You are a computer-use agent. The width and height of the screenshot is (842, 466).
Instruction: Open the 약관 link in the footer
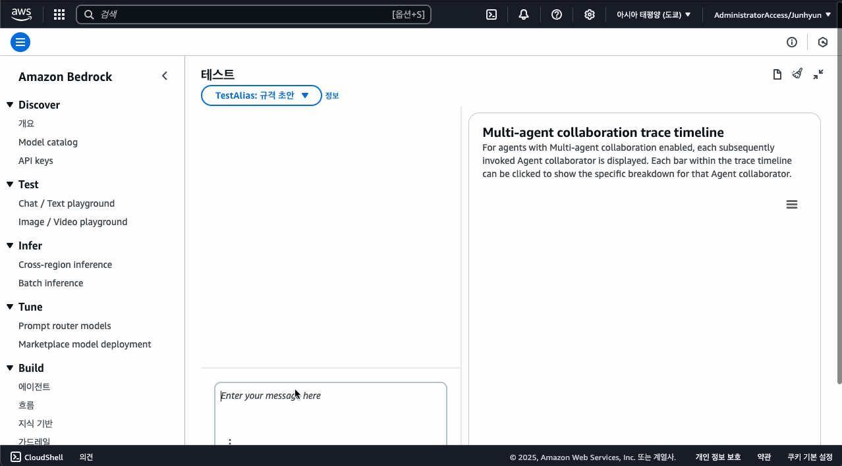764,457
